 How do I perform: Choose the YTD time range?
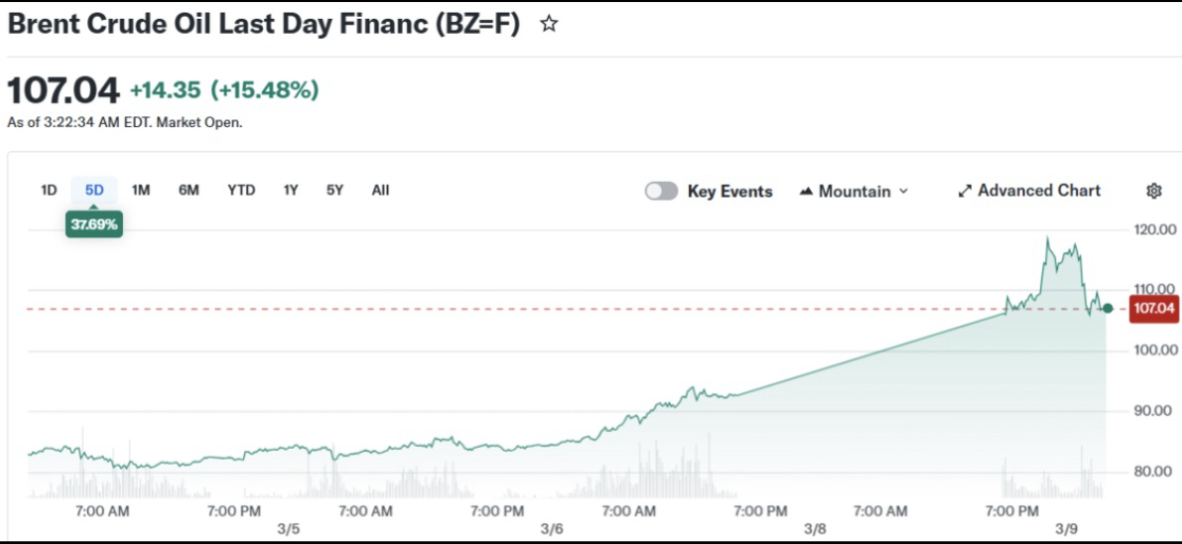tap(240, 190)
